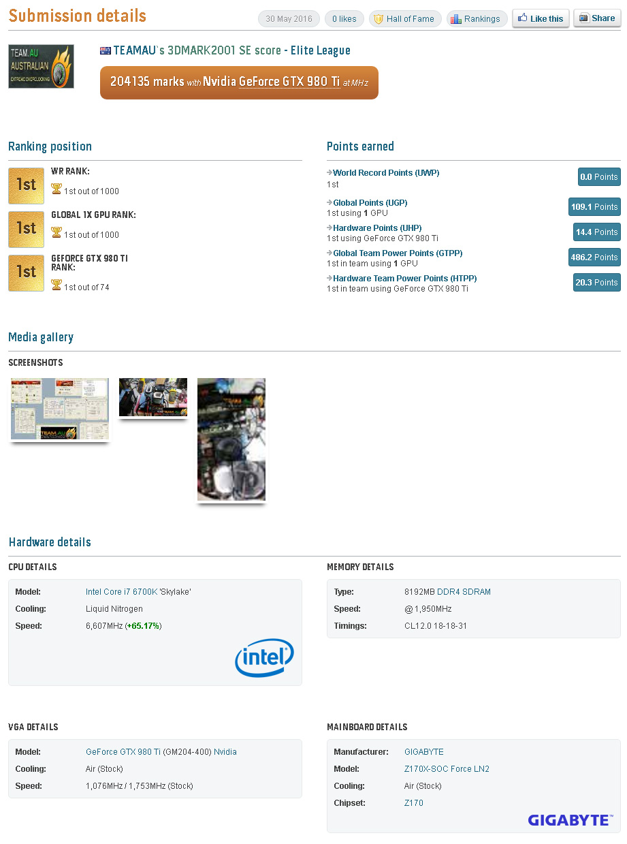627x844 pixels.
Task: Open the Z170 chipset link
Action: (414, 803)
